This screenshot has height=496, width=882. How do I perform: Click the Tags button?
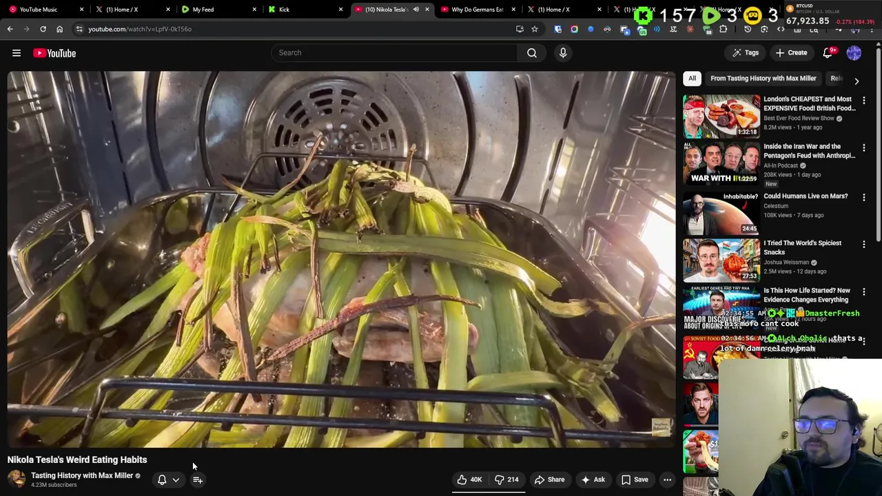(x=746, y=53)
